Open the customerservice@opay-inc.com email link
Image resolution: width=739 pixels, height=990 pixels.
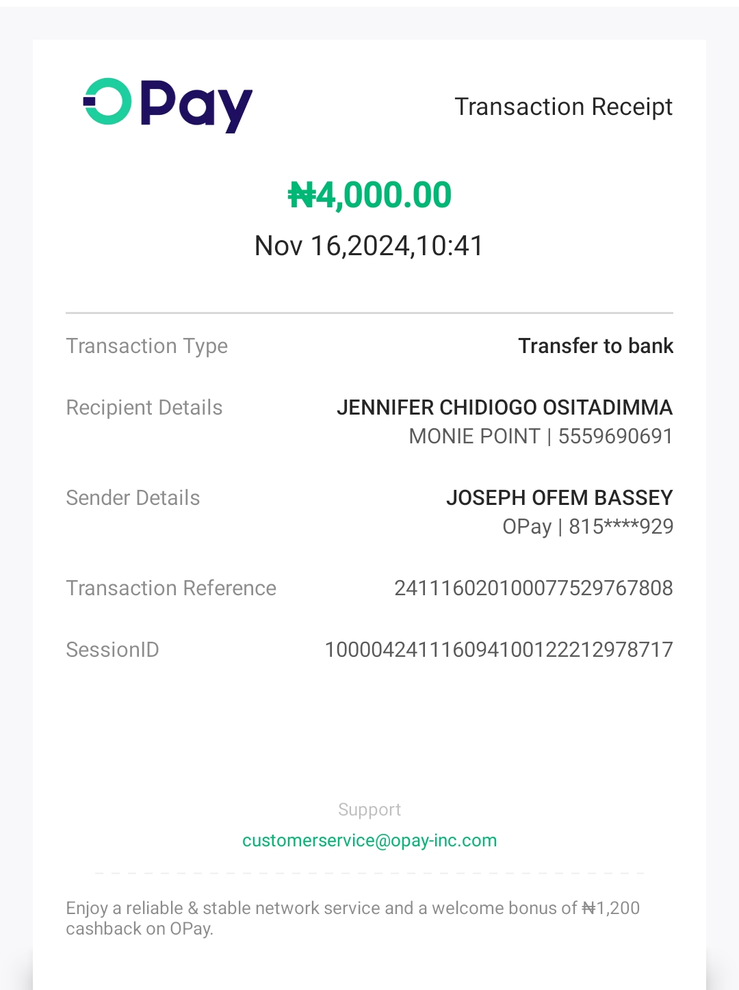pyautogui.click(x=369, y=841)
